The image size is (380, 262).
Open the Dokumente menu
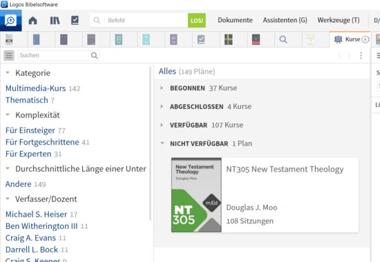[x=235, y=20]
